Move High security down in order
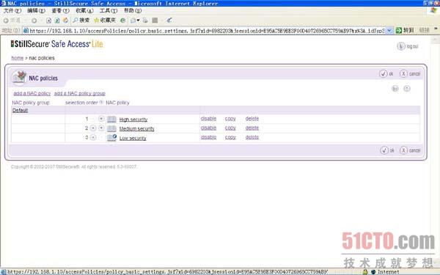The width and height of the screenshot is (440, 275). 101,119
